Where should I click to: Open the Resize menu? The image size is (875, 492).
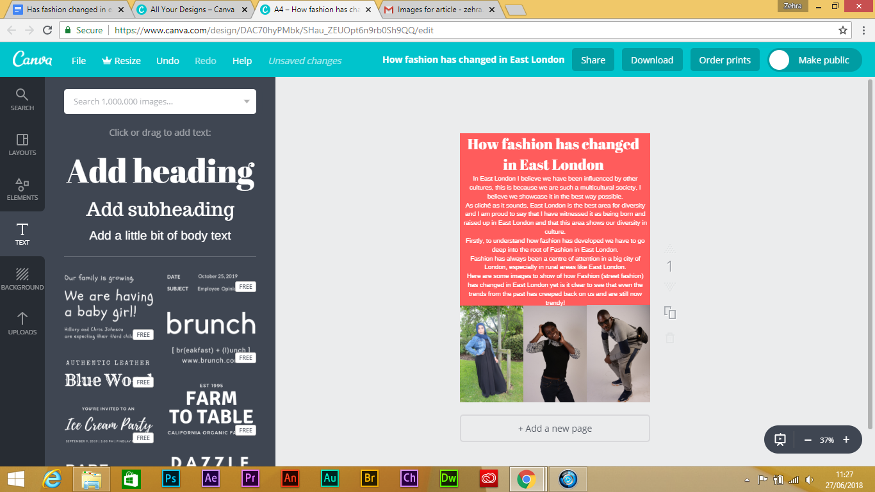pyautogui.click(x=121, y=60)
